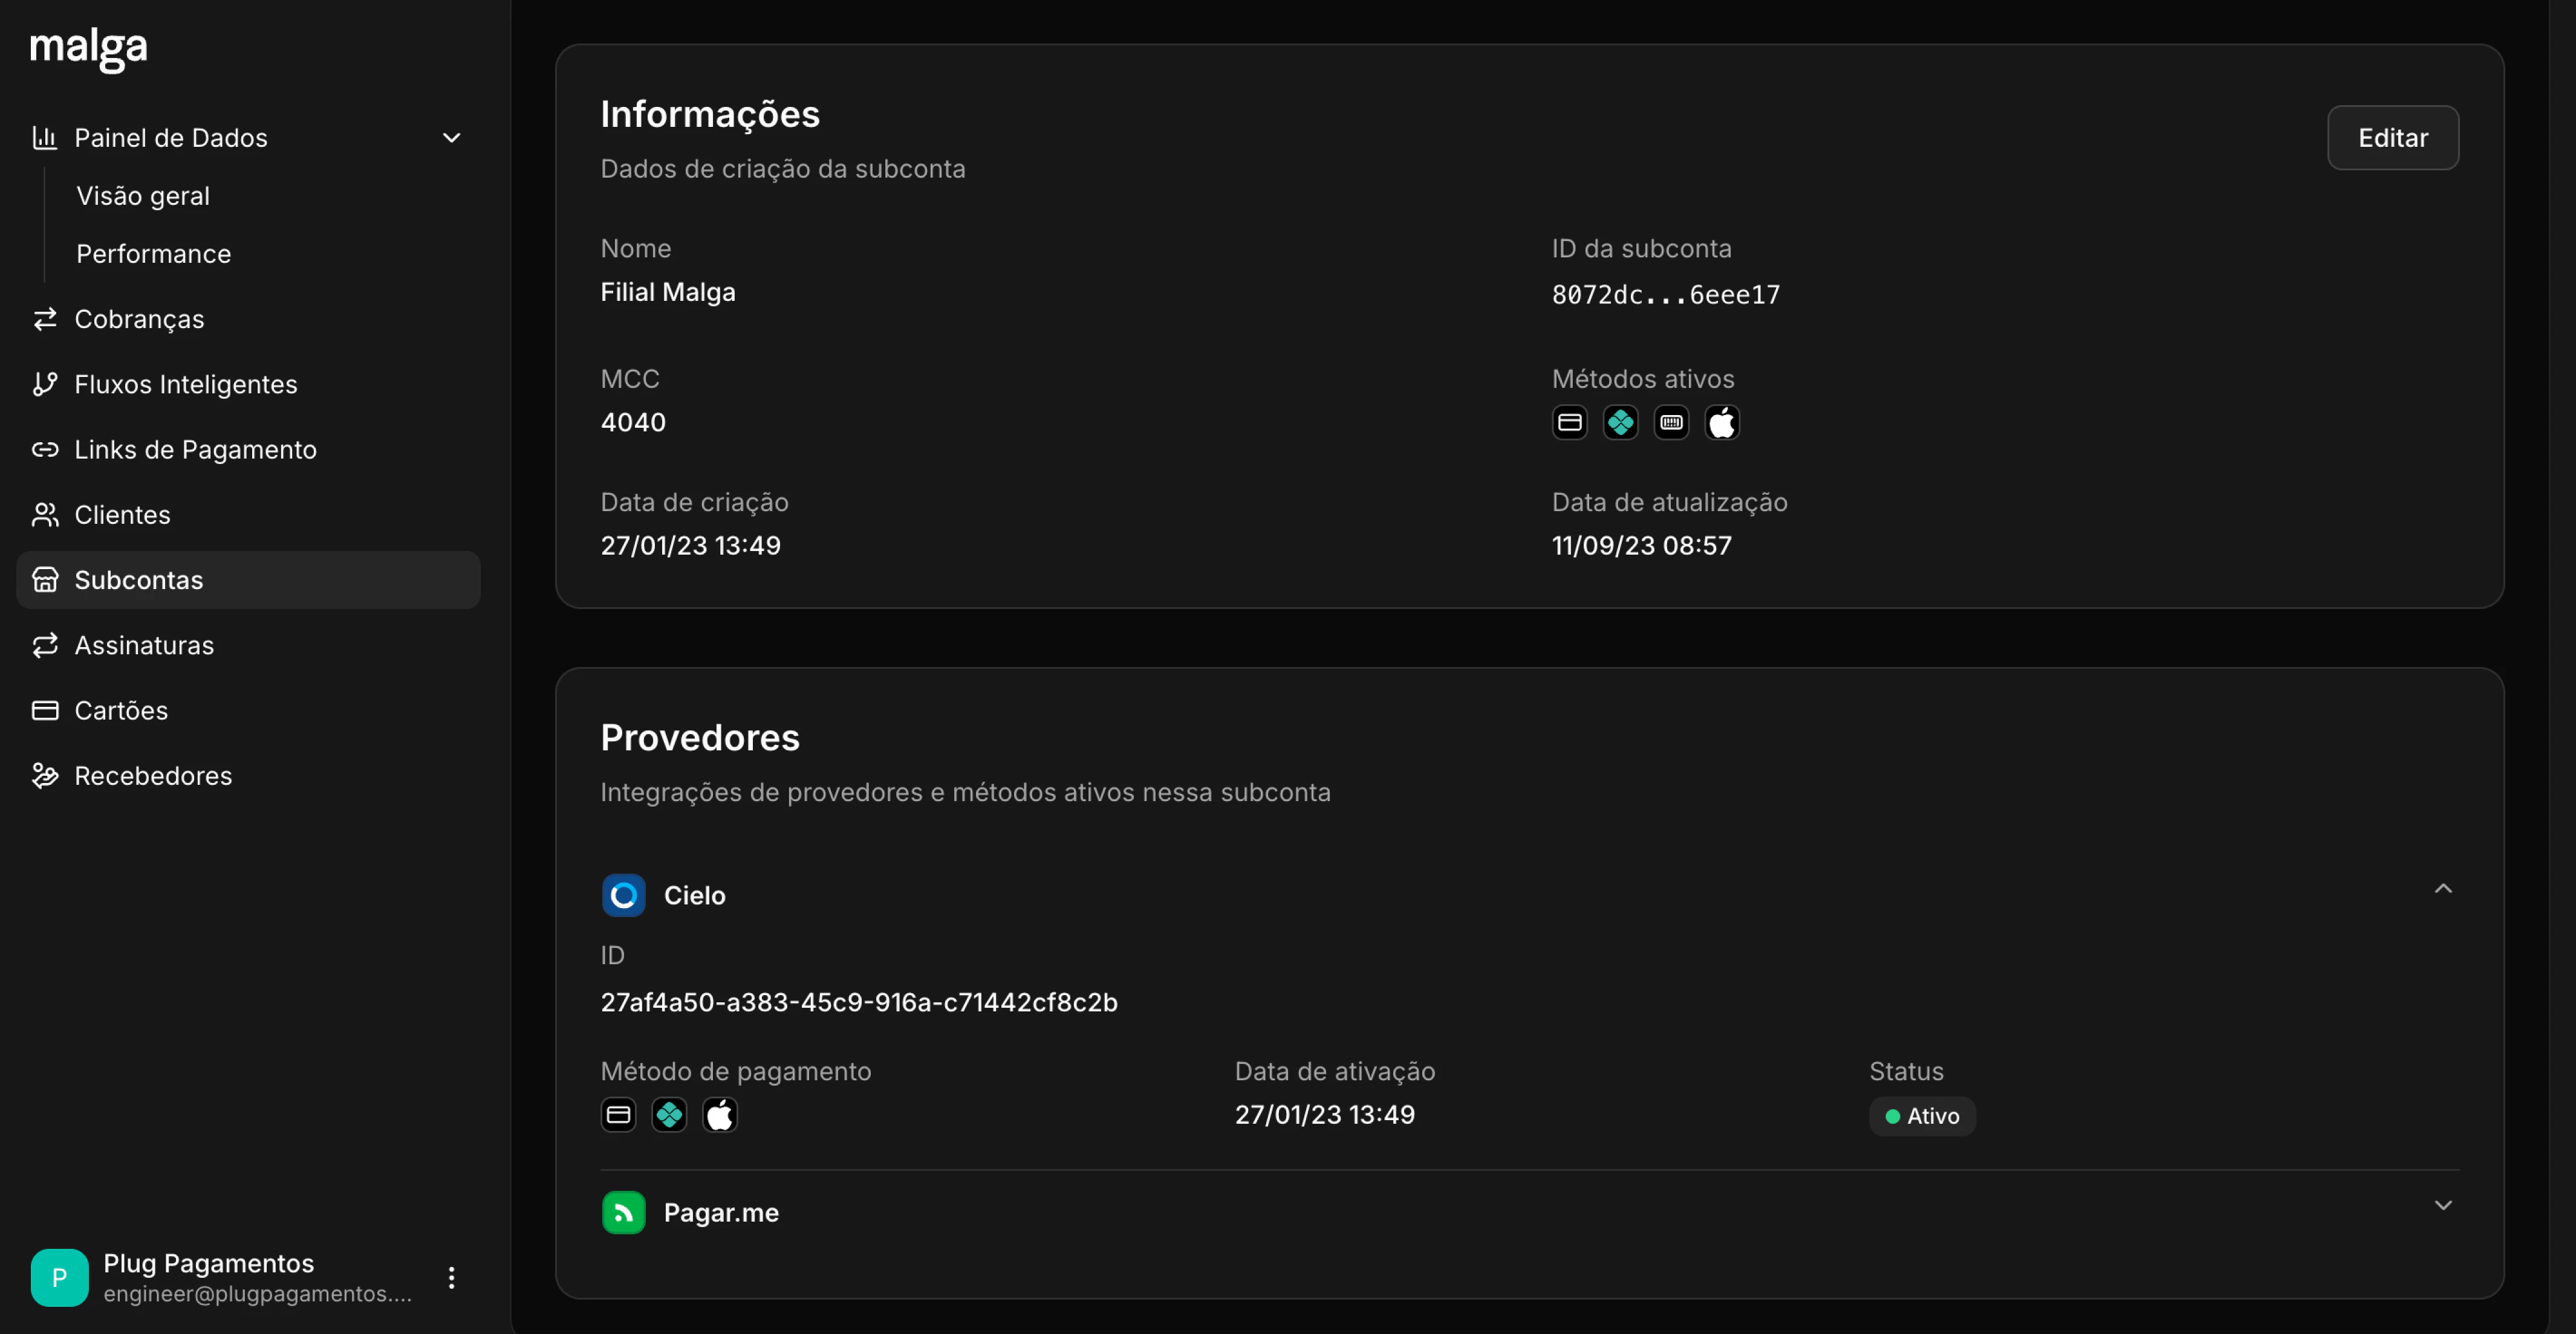Click the Cielo provider logo

tap(623, 895)
